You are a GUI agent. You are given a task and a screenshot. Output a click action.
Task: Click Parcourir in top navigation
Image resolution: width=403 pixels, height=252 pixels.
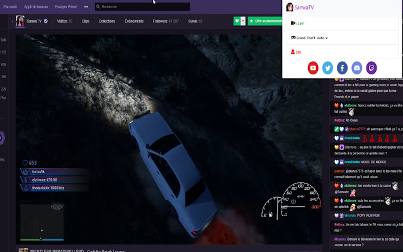tap(10, 7)
